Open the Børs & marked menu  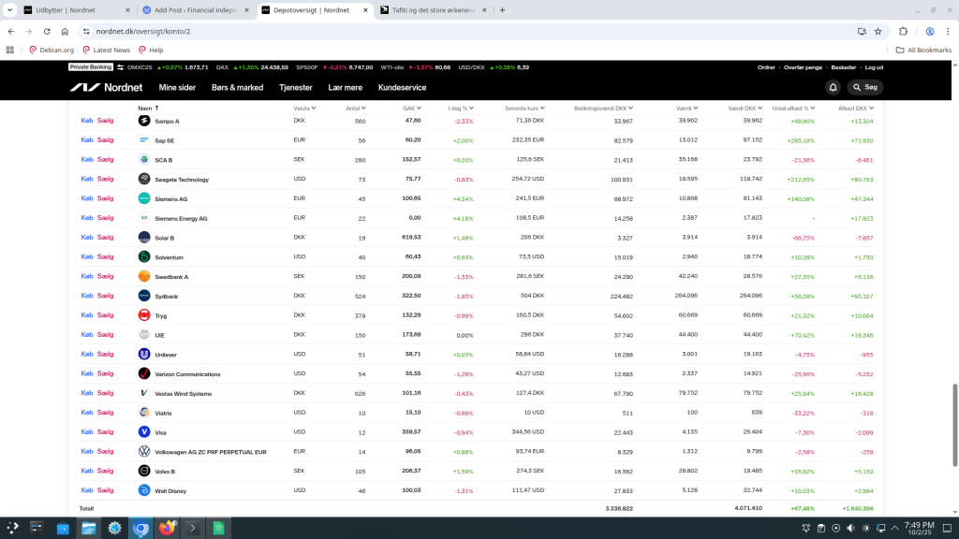(x=237, y=87)
